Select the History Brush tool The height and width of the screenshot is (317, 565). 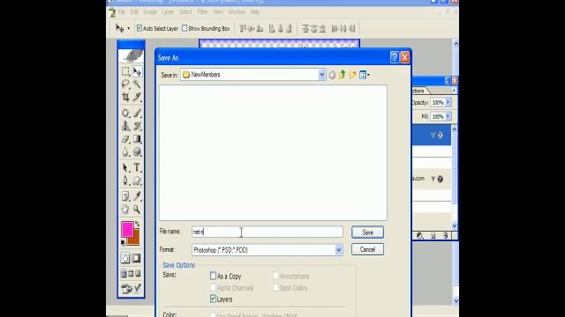click(137, 126)
